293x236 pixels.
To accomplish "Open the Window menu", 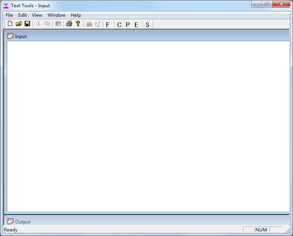I will pos(56,15).
